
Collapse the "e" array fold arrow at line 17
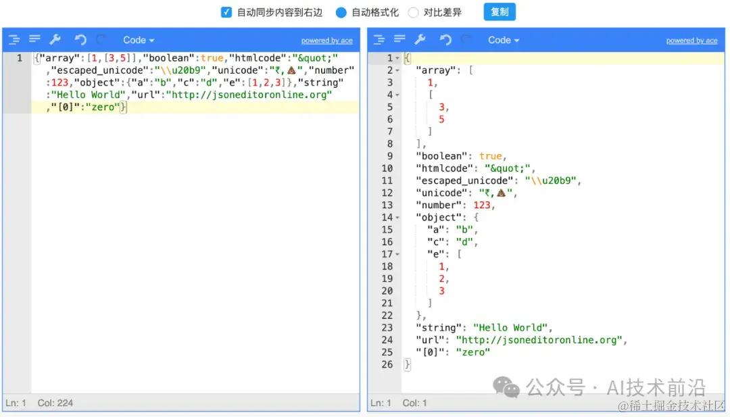(397, 255)
